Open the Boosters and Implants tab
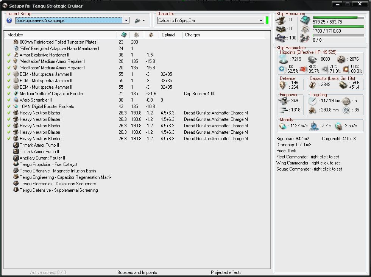 click(137, 272)
